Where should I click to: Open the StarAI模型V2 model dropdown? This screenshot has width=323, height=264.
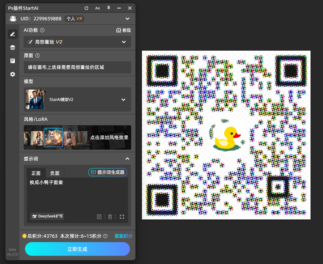coord(78,99)
